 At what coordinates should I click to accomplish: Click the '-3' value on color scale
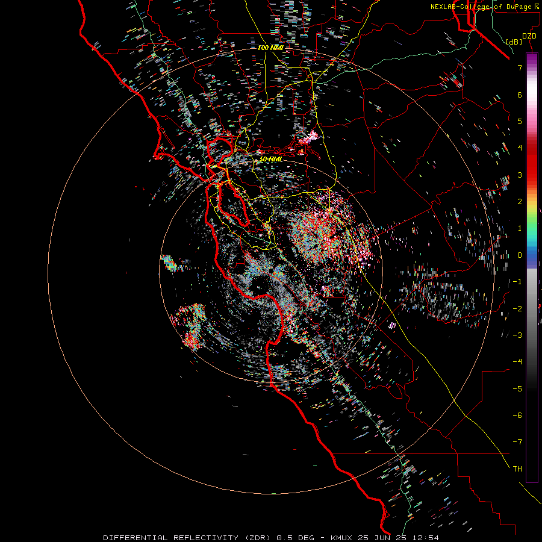point(517,335)
